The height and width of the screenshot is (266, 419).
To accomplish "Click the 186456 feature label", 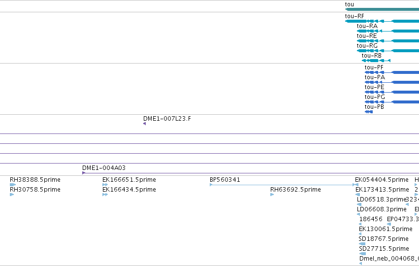I will [x=371, y=219].
